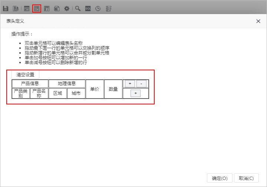Click the magnifier preview icon
The width and height of the screenshot is (267, 187).
tap(78, 9)
